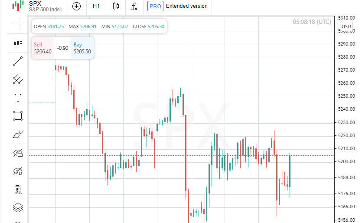Select the crosshair cursor tool

coord(18,24)
